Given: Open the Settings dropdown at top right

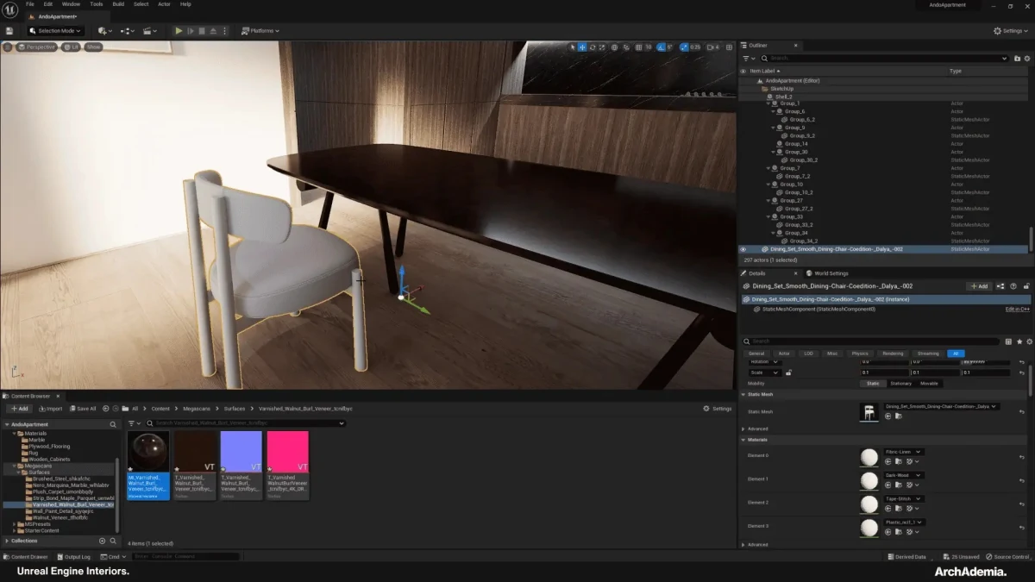Looking at the screenshot, I should coord(1009,31).
